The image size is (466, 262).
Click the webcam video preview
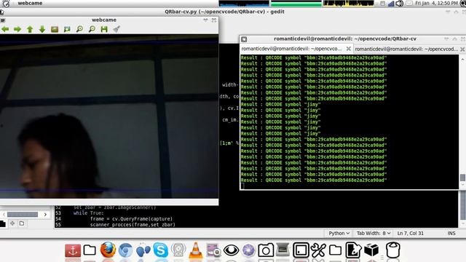pyautogui.click(x=109, y=116)
